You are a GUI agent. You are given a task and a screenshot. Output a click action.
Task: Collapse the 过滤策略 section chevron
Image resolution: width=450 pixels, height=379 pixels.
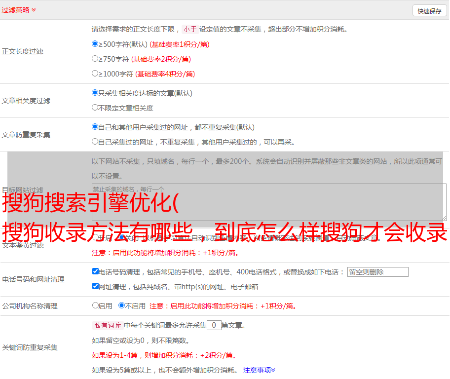point(34,10)
